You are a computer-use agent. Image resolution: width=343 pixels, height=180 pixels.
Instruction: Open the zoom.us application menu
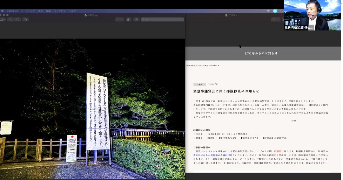[12, 11]
